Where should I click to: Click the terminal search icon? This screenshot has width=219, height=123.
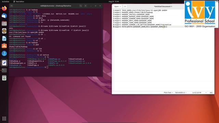(81, 6)
